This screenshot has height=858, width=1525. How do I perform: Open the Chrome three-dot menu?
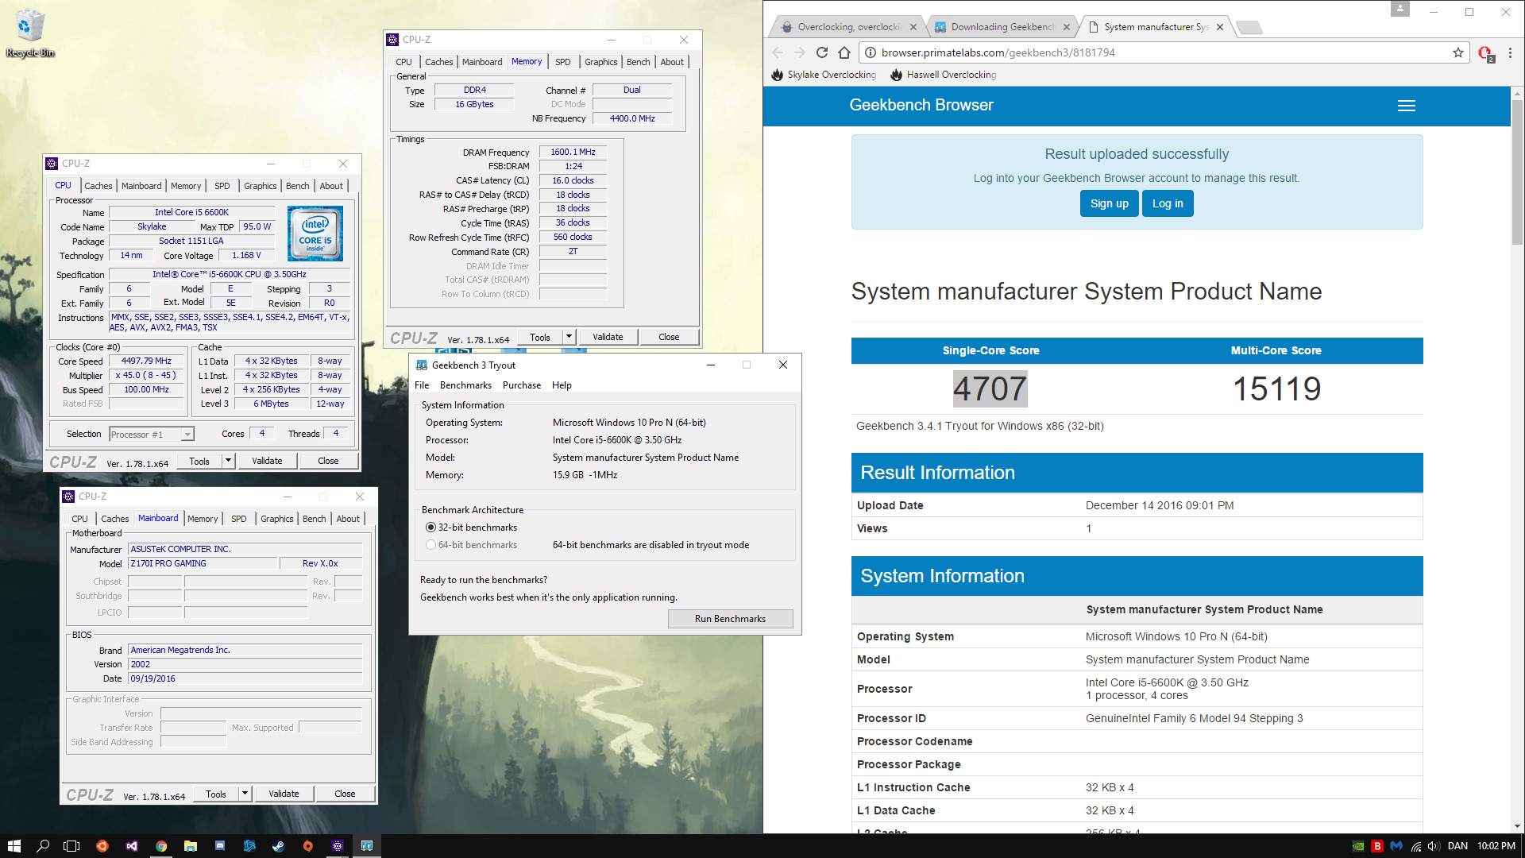tap(1511, 52)
